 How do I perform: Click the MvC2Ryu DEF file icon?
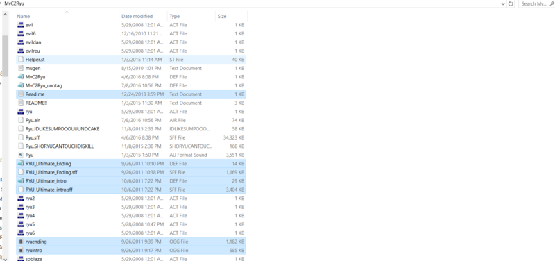point(21,77)
